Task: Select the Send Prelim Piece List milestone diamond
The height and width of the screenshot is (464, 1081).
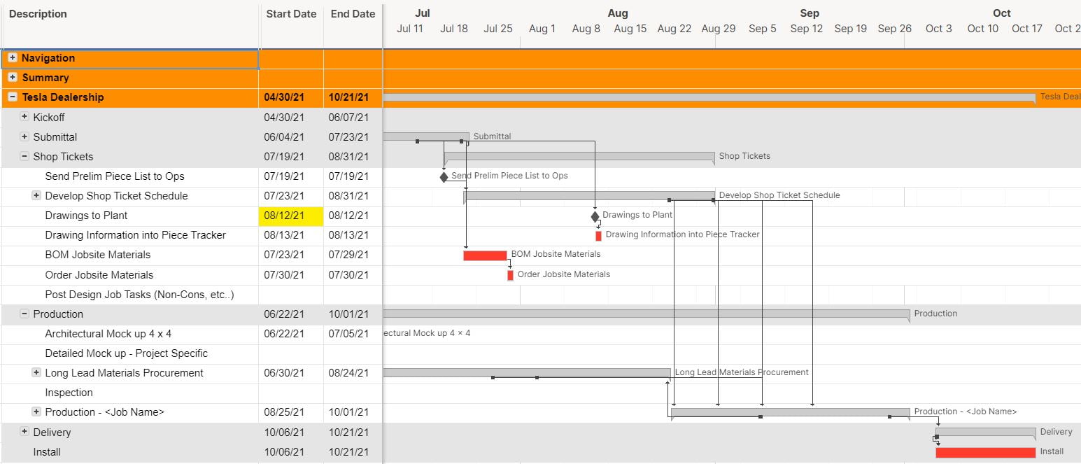Action: tap(444, 176)
